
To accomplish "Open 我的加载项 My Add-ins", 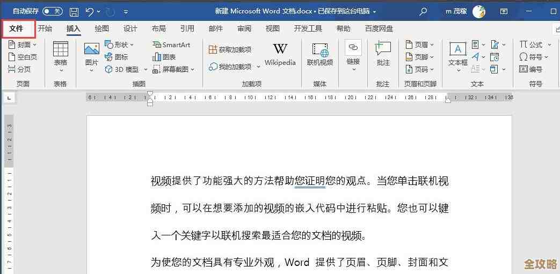I will tap(230, 66).
